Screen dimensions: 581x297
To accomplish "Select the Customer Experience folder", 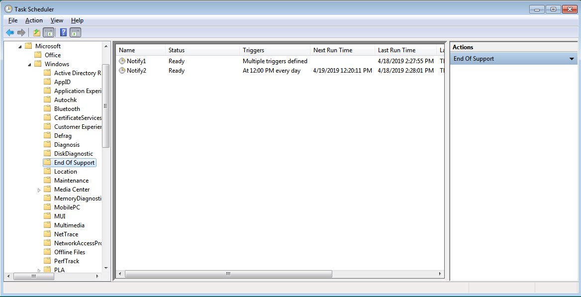I will coord(78,127).
